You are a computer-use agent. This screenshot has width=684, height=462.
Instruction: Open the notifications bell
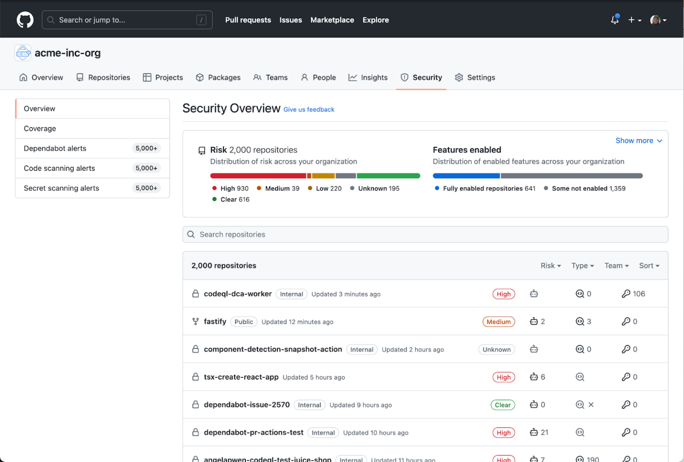click(x=615, y=20)
